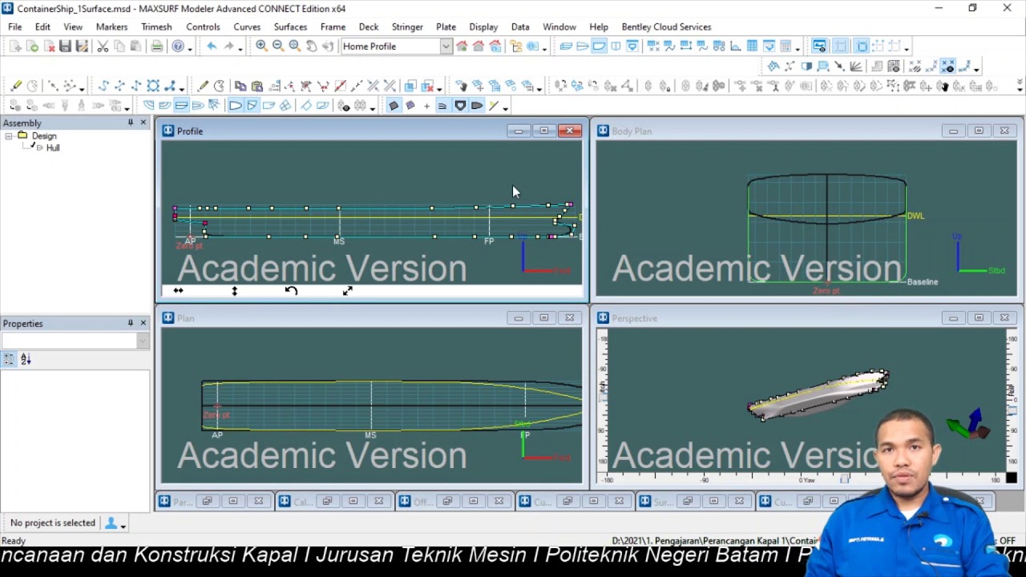Click the New Design icon
This screenshot has width=1026, height=577.
coord(15,46)
